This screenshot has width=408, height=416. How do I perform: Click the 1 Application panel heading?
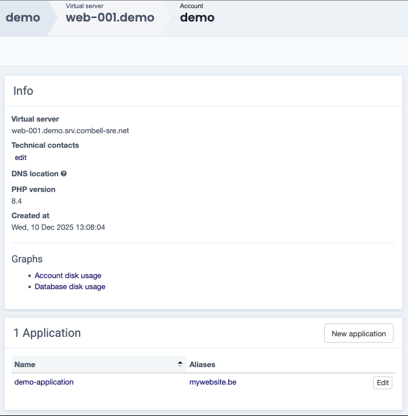click(47, 333)
